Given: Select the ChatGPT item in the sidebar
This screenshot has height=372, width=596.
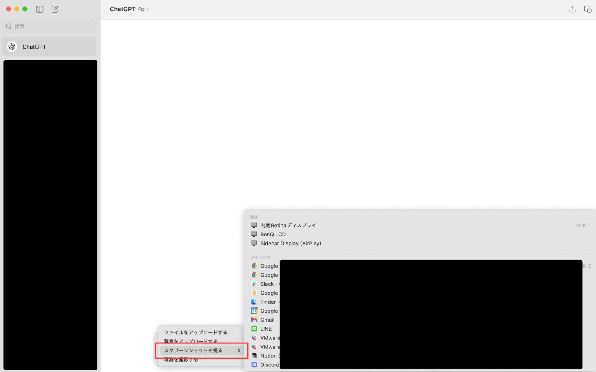Looking at the screenshot, I should [x=49, y=47].
